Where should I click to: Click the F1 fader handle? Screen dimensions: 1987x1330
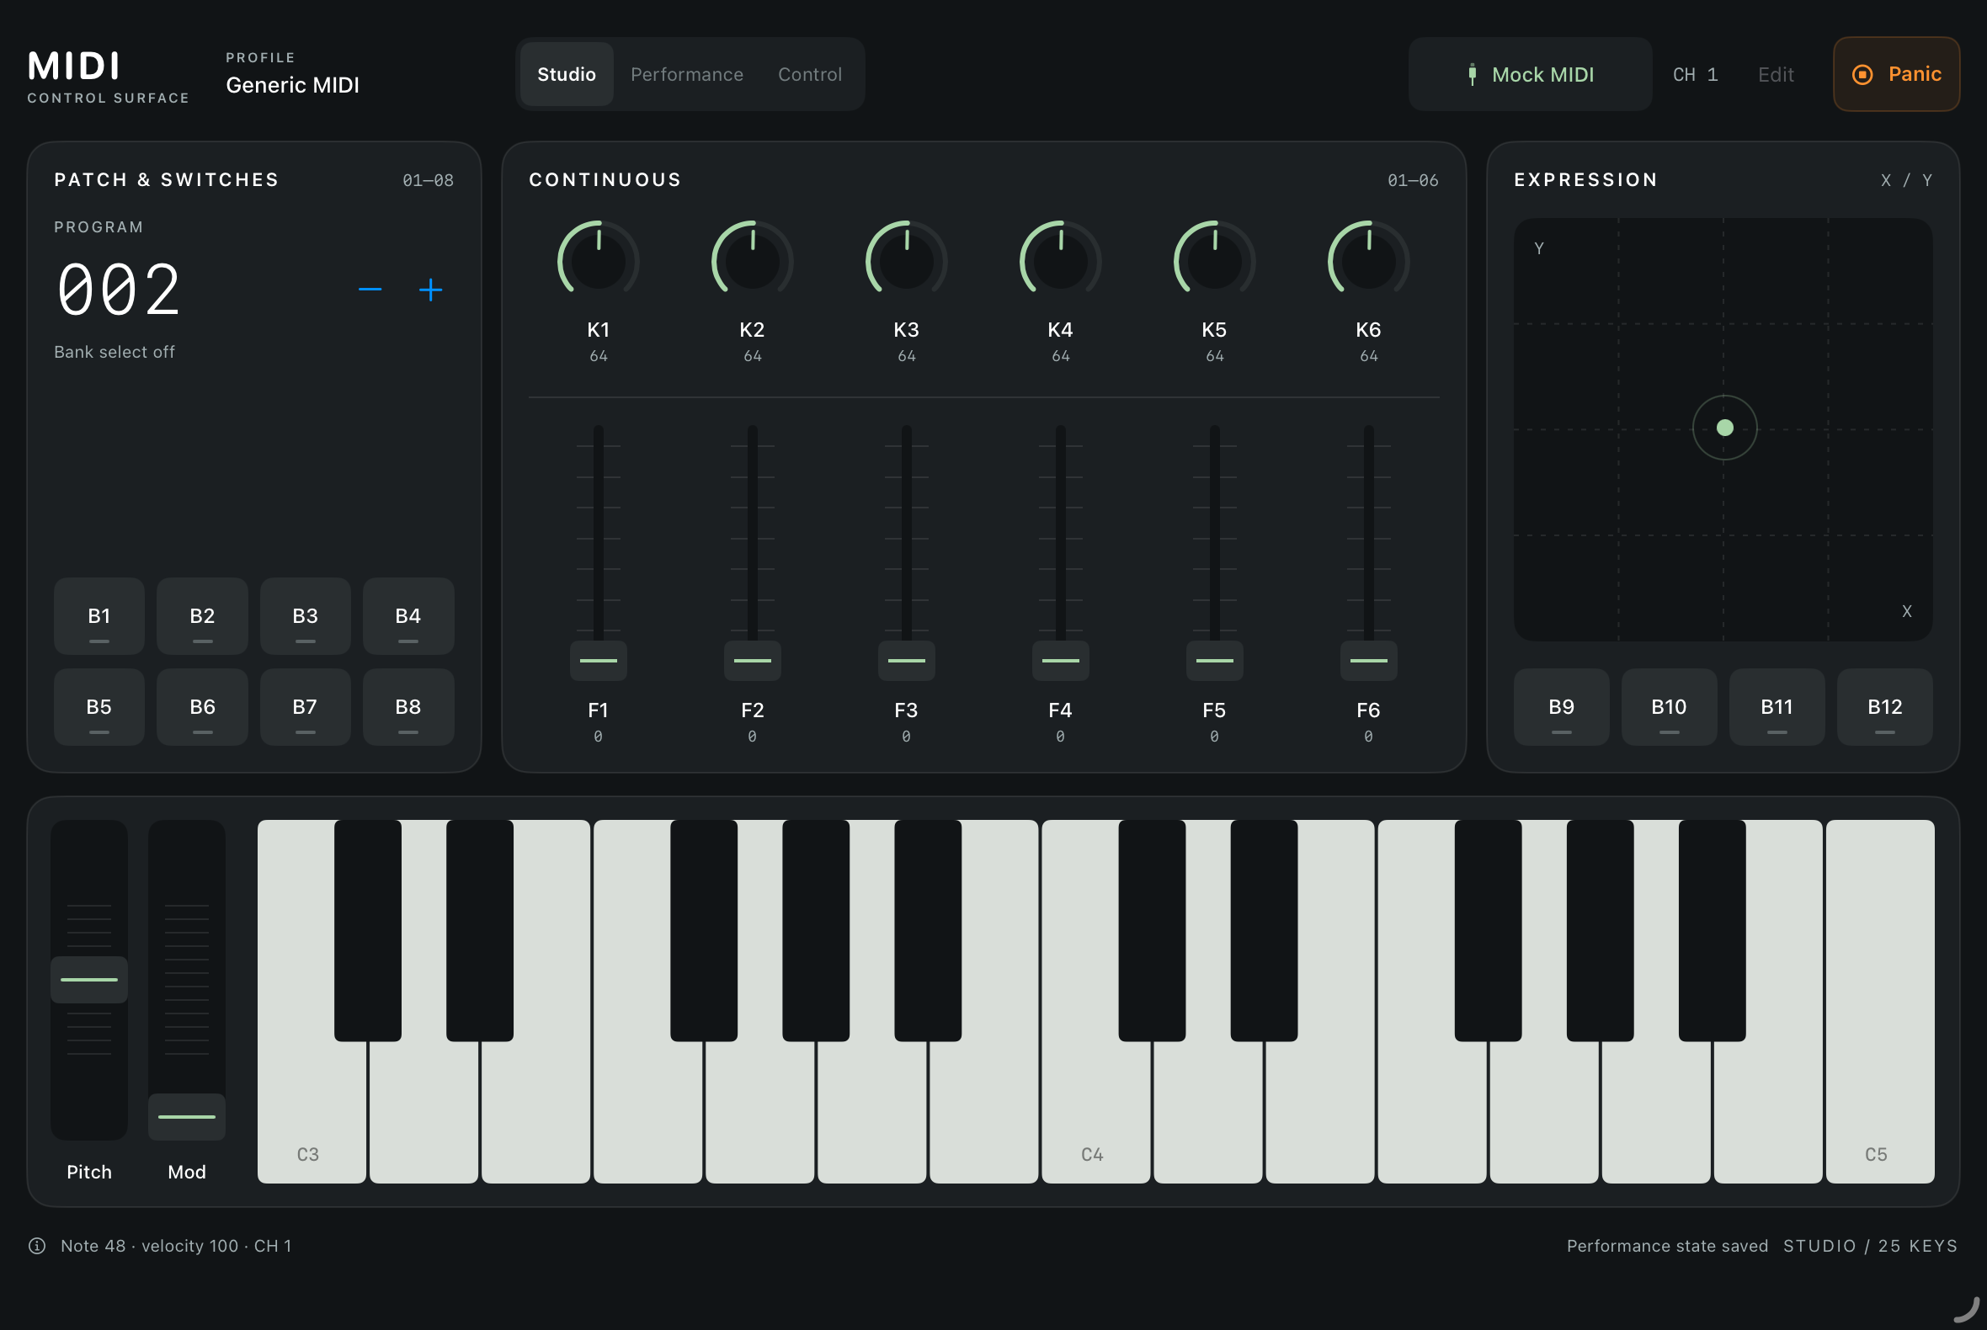[598, 661]
